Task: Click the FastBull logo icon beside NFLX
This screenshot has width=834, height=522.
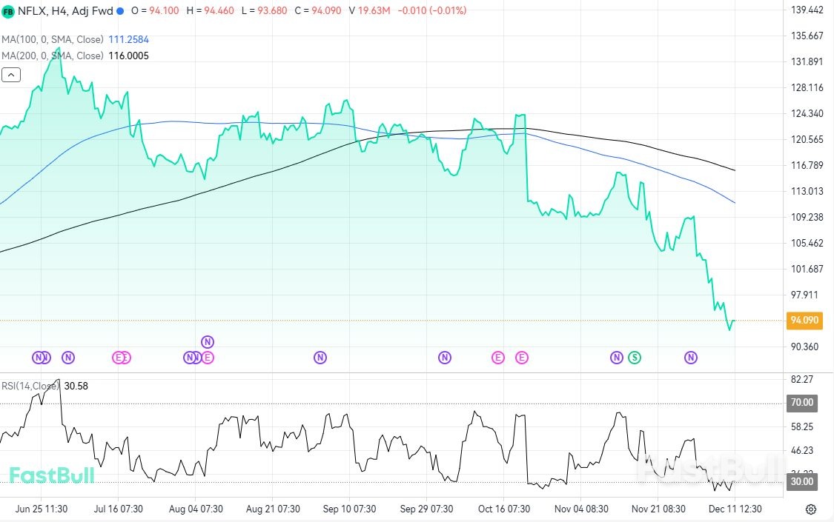Action: click(8, 11)
